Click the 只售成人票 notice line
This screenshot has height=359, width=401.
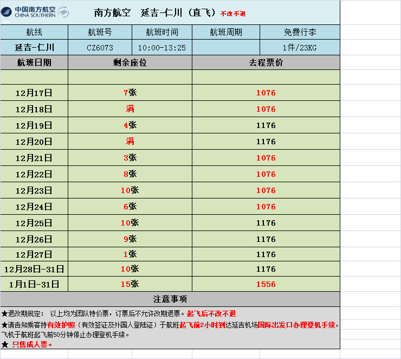click(x=27, y=345)
